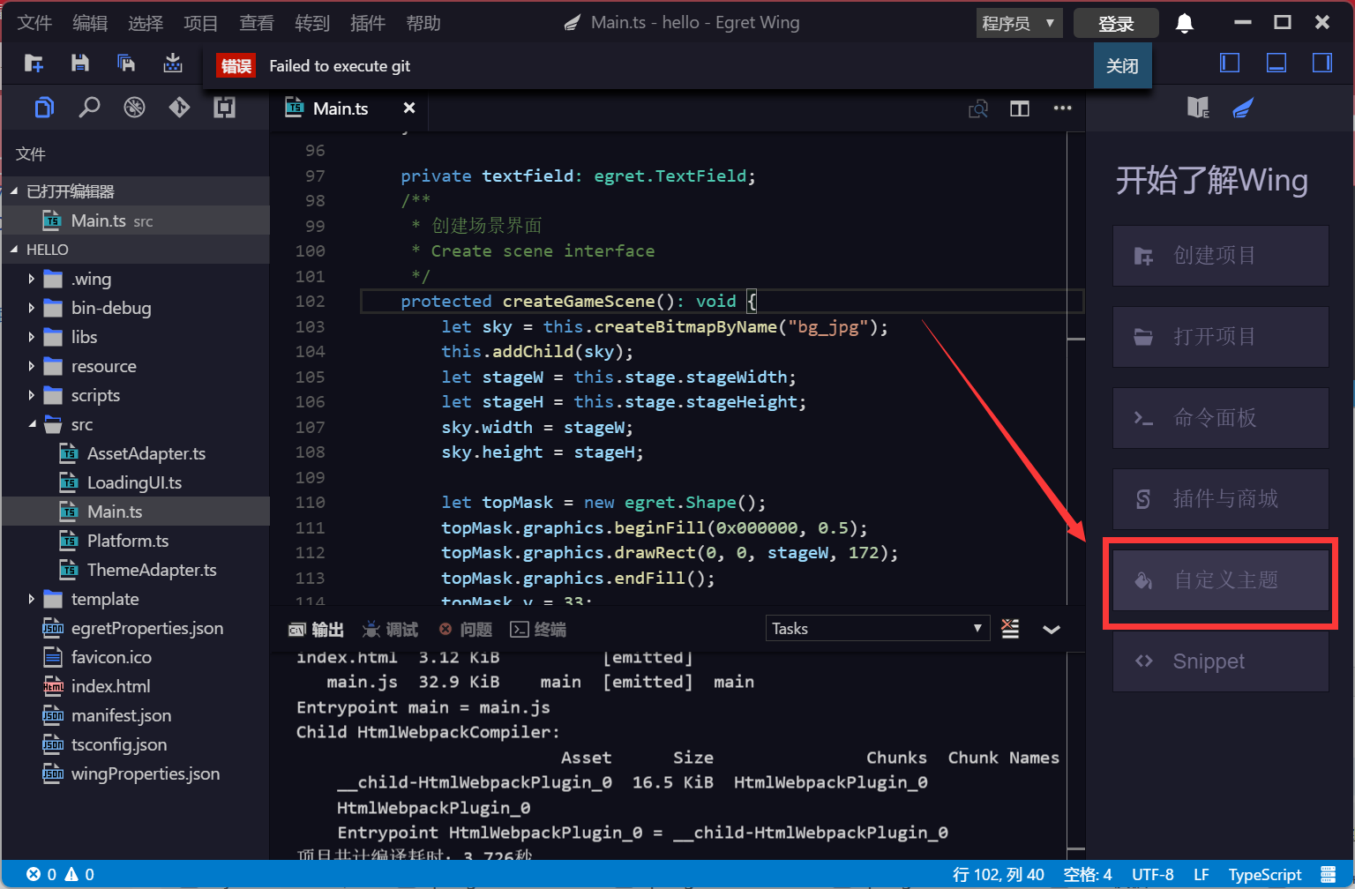Click the save all files icon

tap(126, 63)
